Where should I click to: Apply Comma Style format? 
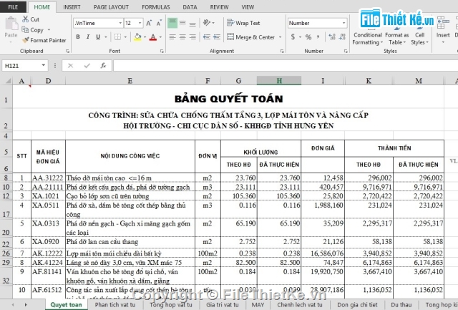coord(318,37)
